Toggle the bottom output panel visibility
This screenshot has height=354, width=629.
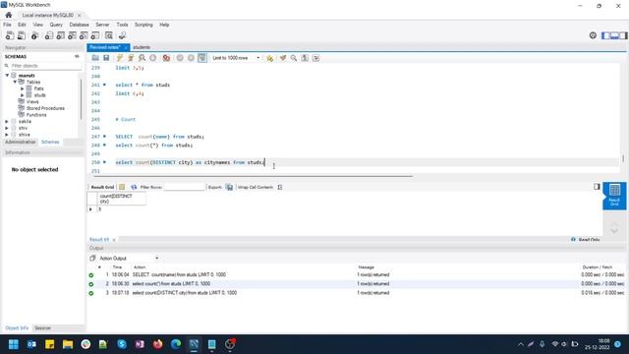coord(614,35)
